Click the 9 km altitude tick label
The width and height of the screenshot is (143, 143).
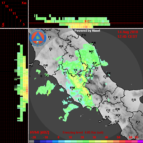[17, 17]
